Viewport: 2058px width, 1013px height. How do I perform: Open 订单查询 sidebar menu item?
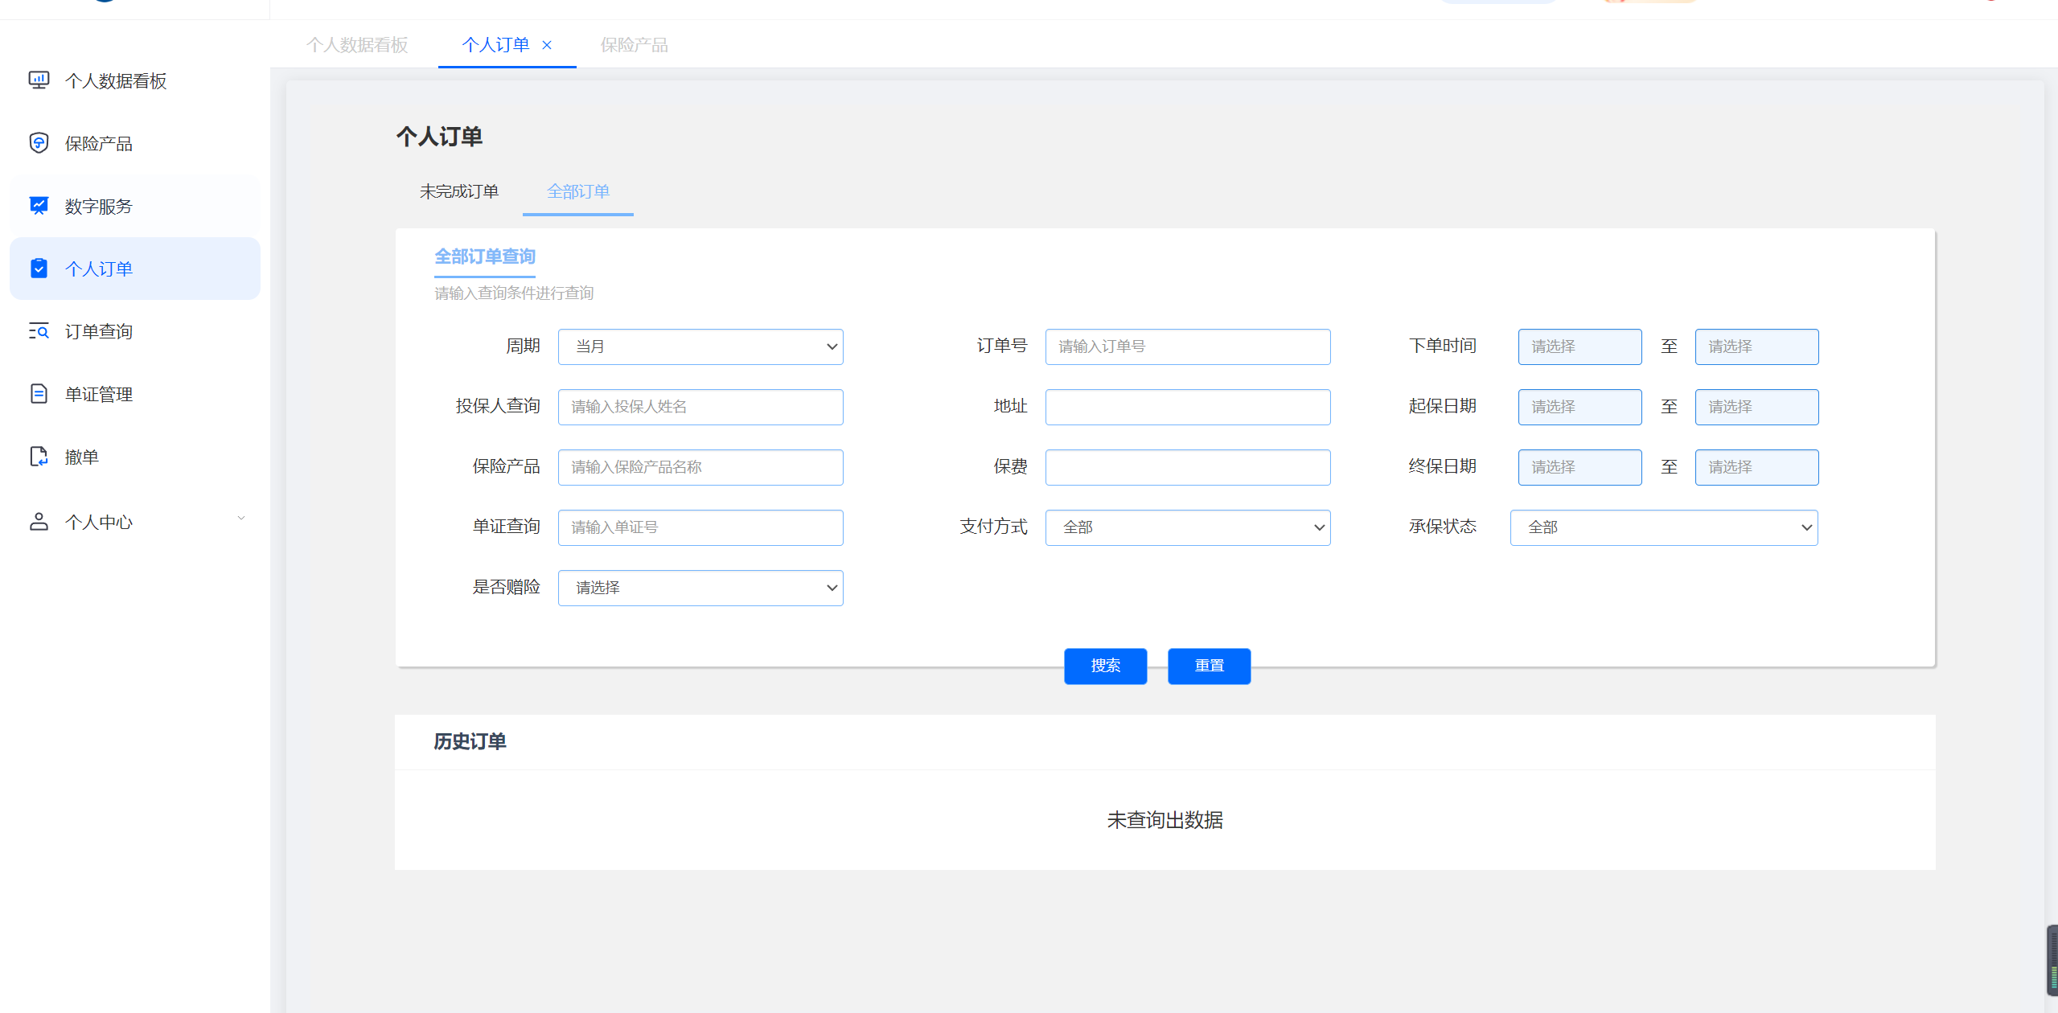[x=135, y=331]
